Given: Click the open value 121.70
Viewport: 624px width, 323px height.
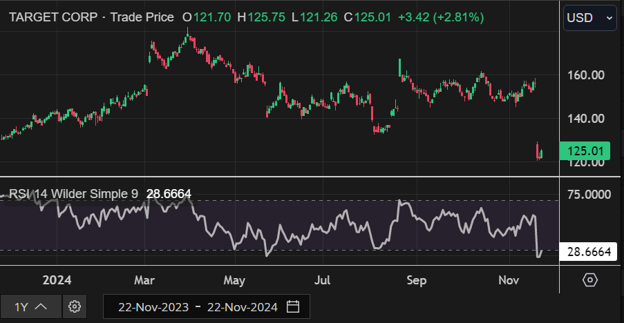Looking at the screenshot, I should tap(212, 17).
